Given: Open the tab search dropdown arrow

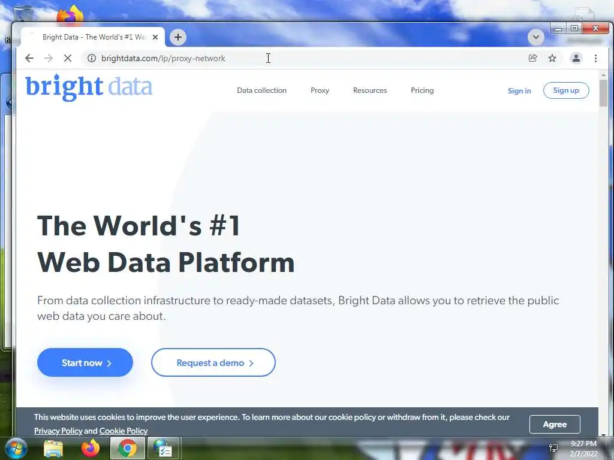Looking at the screenshot, I should [x=535, y=37].
